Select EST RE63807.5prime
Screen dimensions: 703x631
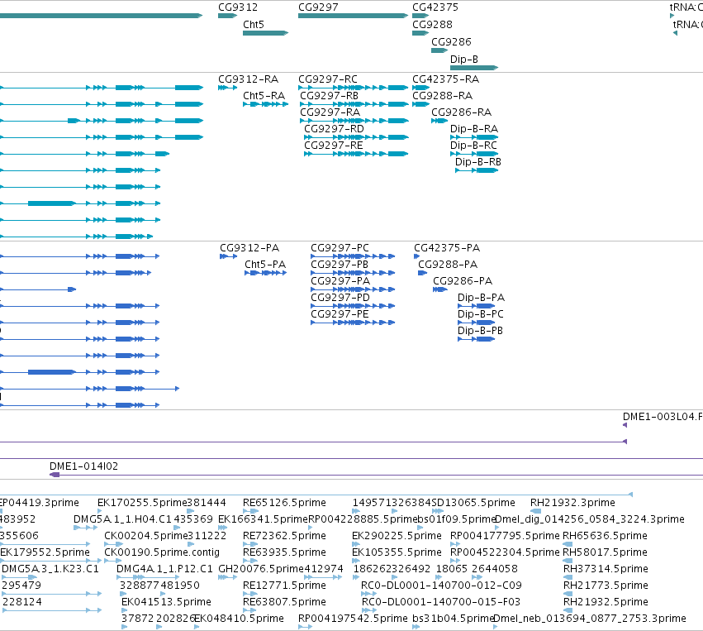click(x=249, y=611)
